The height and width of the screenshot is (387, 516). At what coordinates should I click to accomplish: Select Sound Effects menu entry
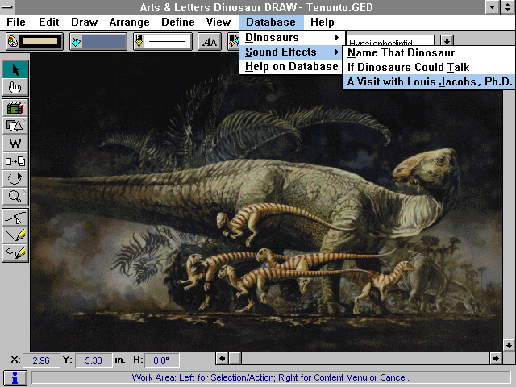(x=292, y=52)
